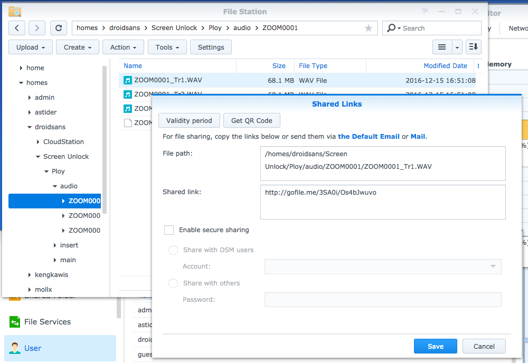Sort files by Modified Date column

click(x=445, y=66)
